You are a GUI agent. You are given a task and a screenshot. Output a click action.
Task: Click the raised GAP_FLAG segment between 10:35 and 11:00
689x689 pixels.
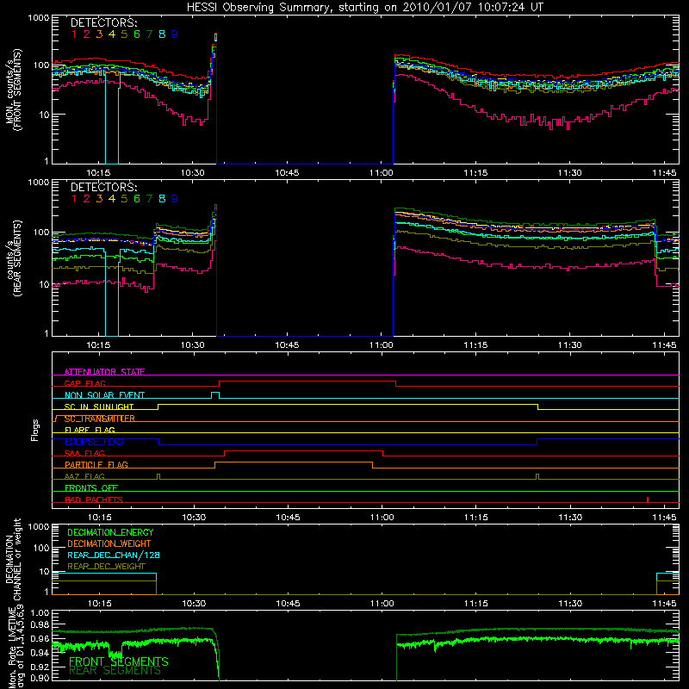pos(307,382)
